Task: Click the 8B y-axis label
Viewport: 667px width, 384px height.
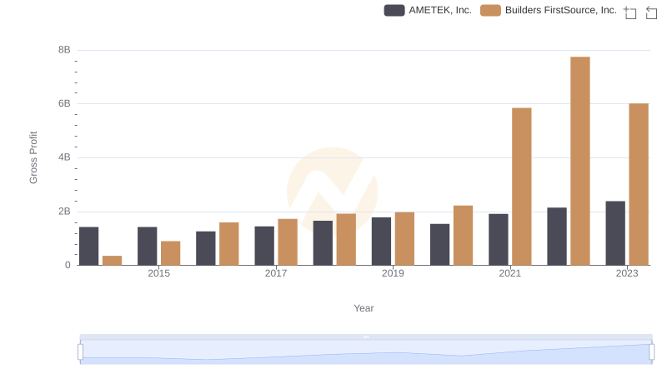Action: tap(64, 50)
